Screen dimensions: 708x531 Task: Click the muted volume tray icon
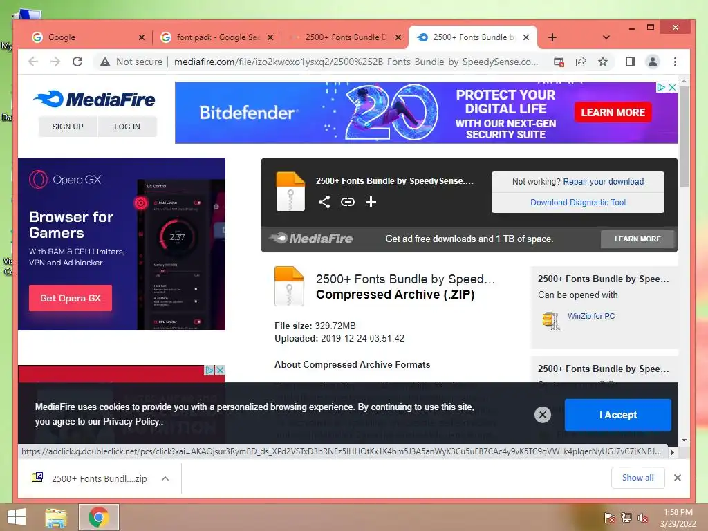643,518
